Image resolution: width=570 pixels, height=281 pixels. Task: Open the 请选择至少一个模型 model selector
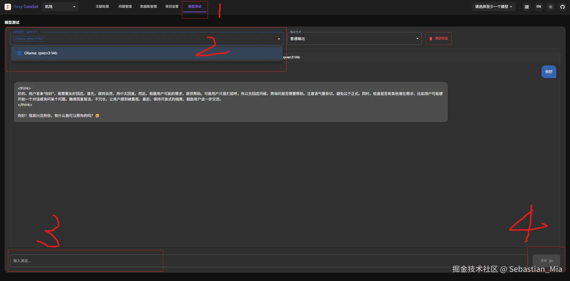pyautogui.click(x=493, y=7)
